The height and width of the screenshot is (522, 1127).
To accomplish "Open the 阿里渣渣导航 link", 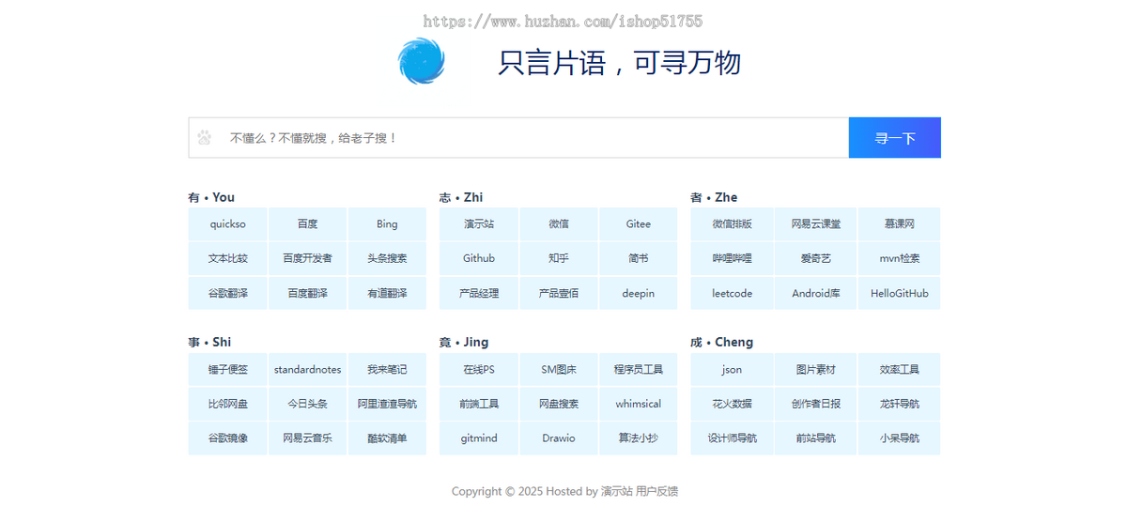I will coord(387,404).
